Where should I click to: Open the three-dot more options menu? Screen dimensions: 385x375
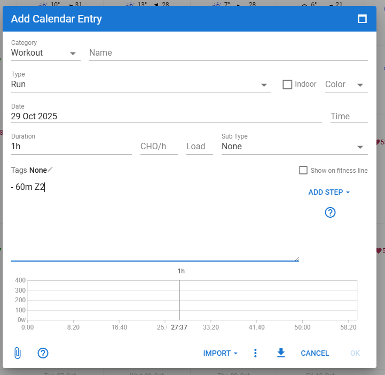click(255, 353)
